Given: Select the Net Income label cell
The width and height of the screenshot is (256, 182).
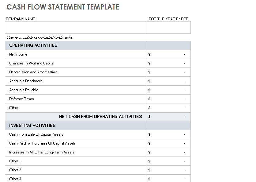Looking at the screenshot, I should click(x=76, y=54).
